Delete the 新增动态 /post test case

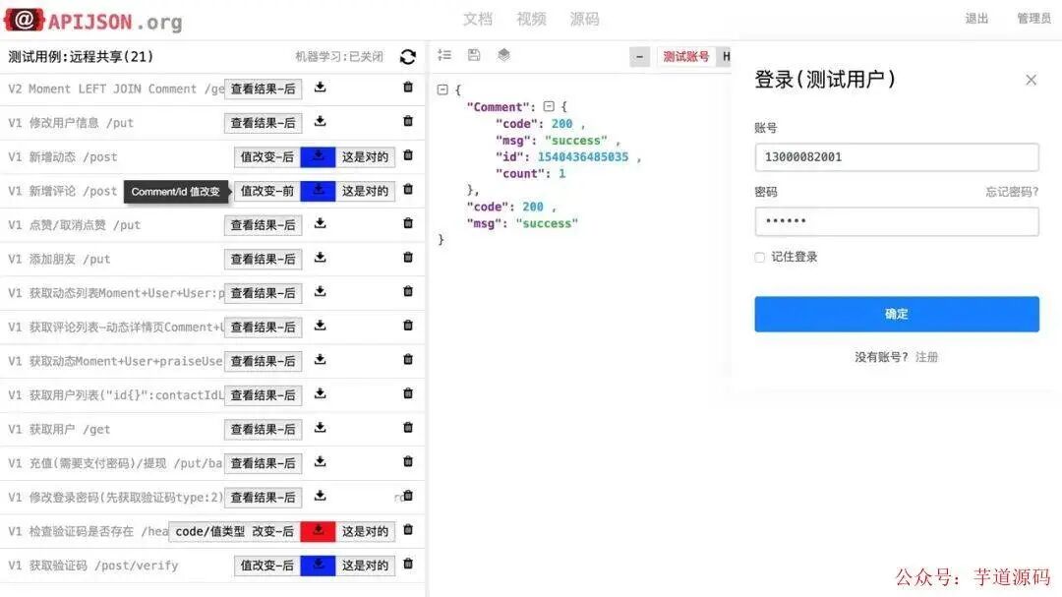pyautogui.click(x=408, y=155)
